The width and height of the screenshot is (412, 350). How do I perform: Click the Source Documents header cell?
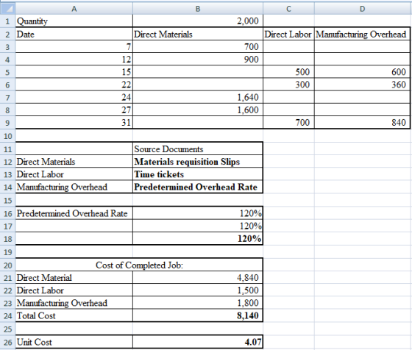click(198, 149)
